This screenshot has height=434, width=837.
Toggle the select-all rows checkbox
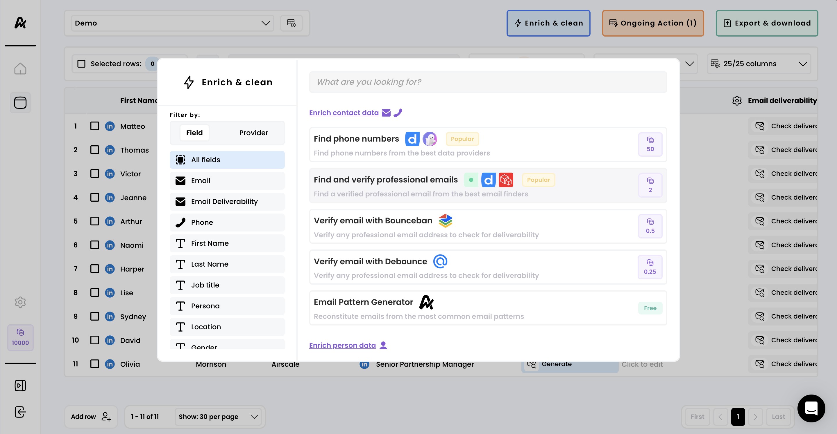pos(81,64)
